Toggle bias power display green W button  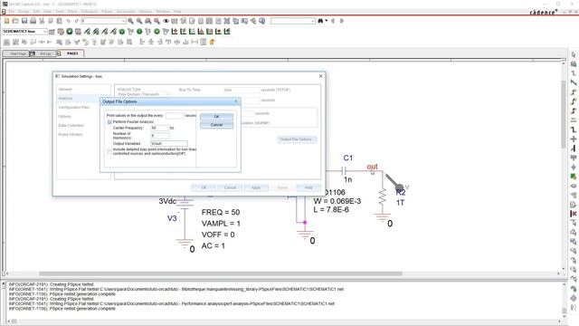click(x=157, y=32)
